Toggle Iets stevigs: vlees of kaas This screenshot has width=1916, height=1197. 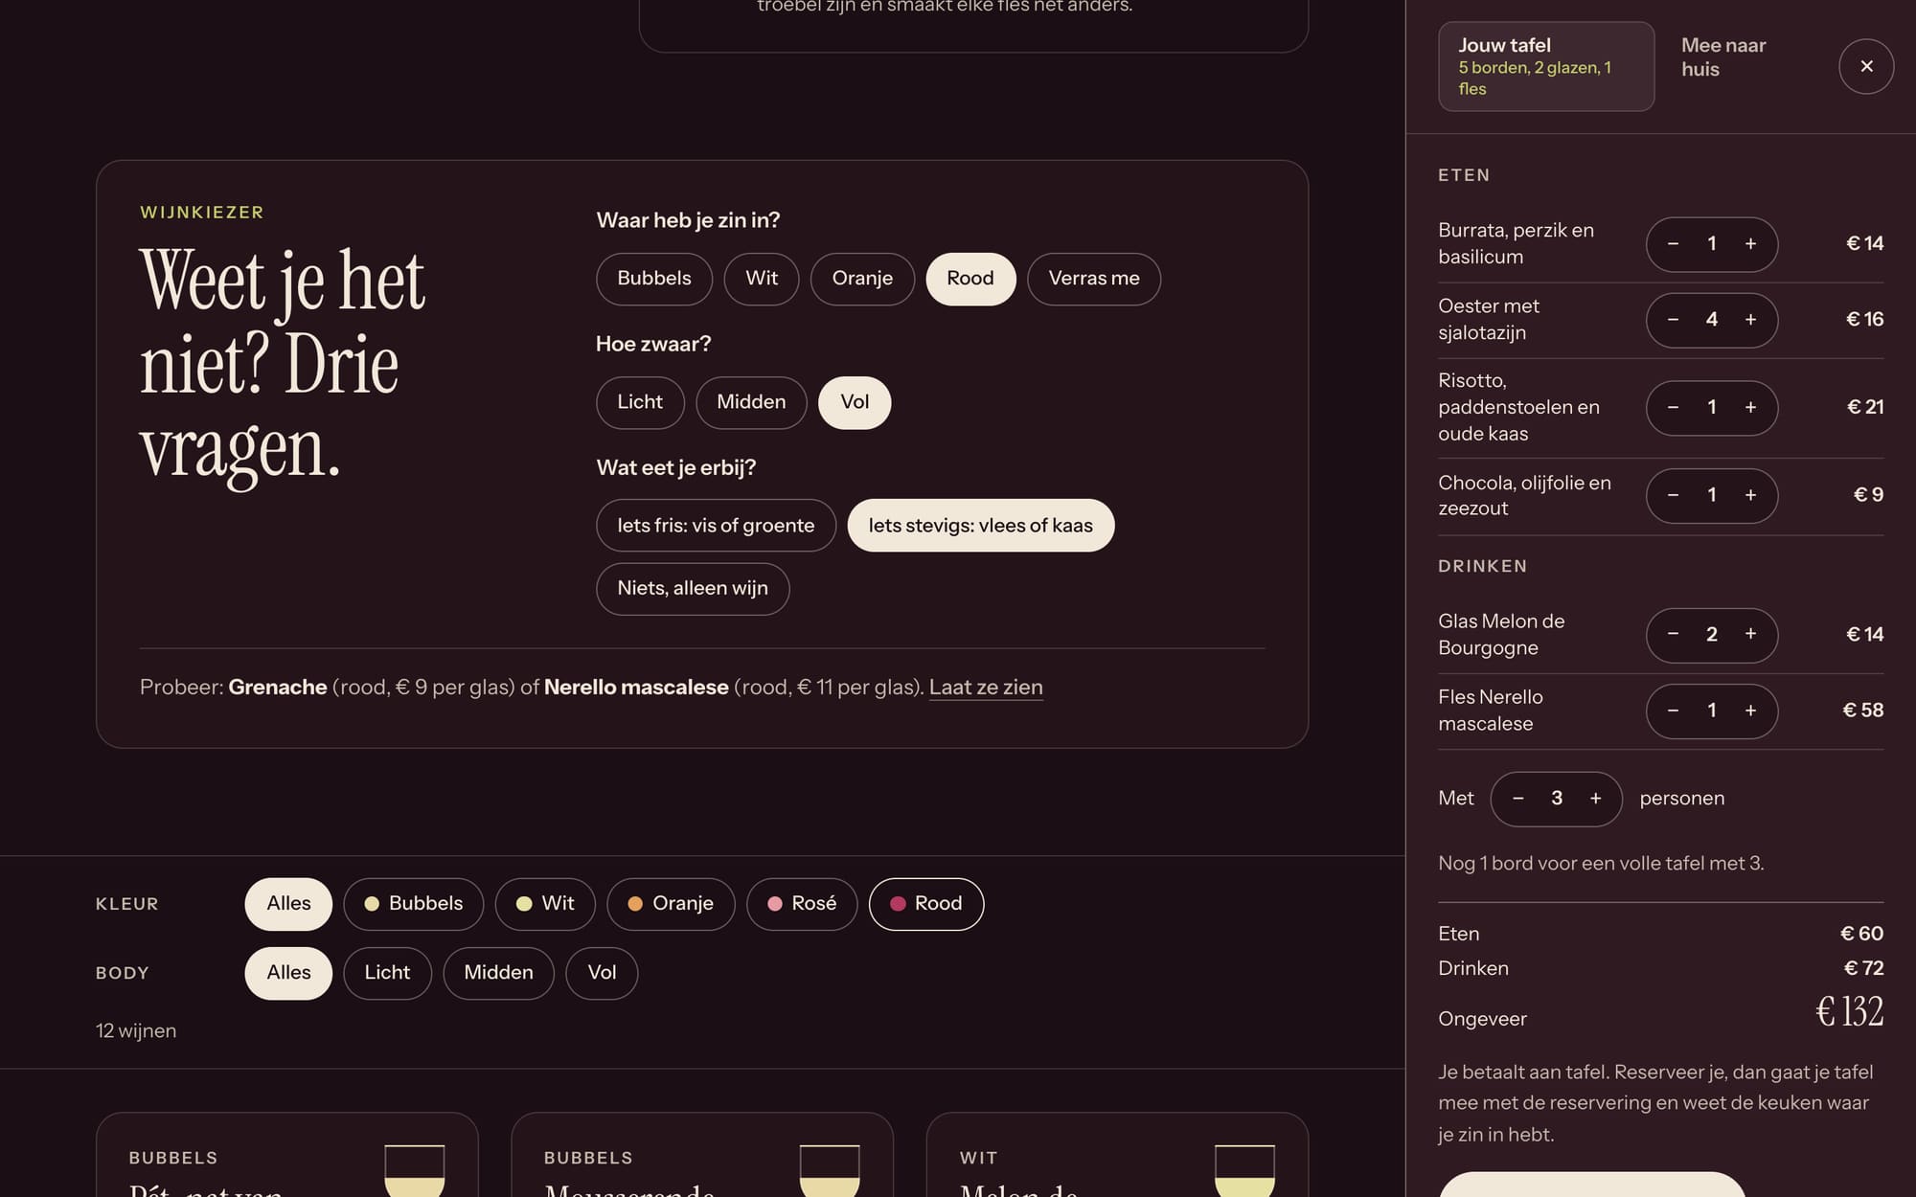tap(981, 526)
